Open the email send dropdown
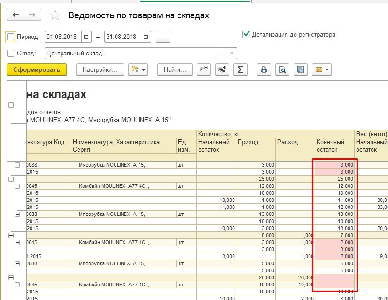388x300 pixels. tap(322, 70)
